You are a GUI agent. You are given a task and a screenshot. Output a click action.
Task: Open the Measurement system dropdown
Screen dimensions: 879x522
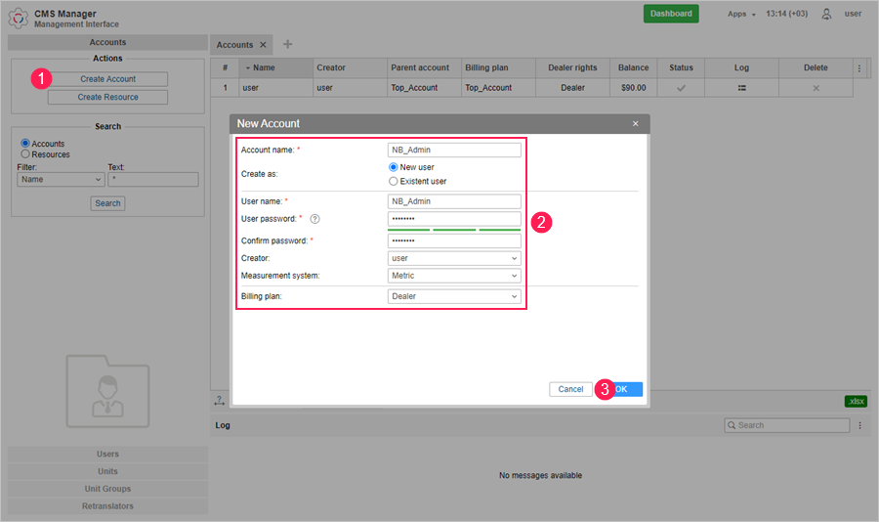point(454,277)
